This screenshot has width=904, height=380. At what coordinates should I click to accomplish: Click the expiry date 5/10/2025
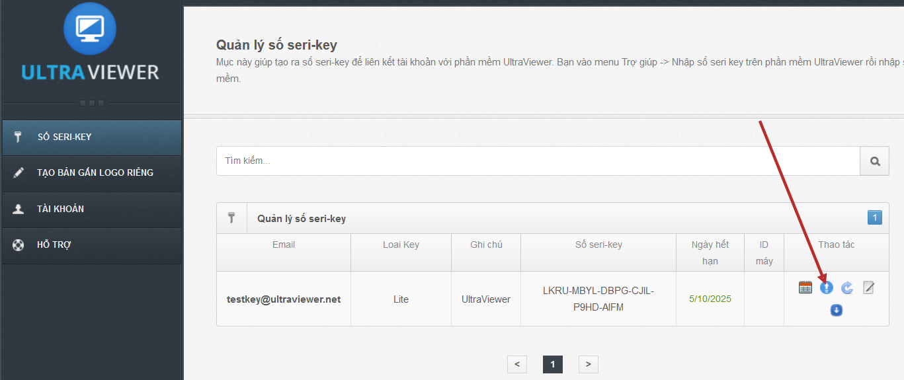tap(710, 299)
